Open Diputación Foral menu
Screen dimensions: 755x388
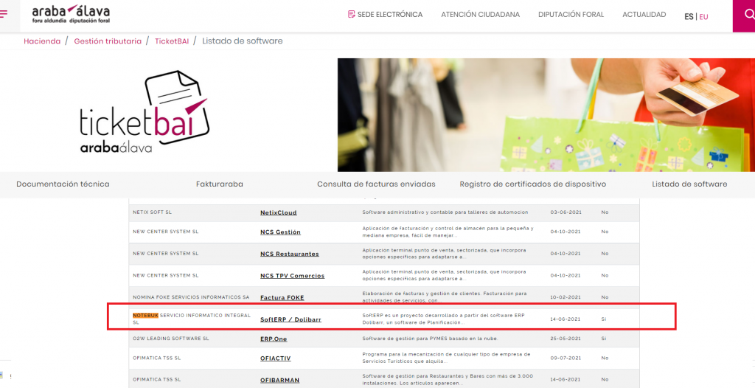tap(571, 15)
